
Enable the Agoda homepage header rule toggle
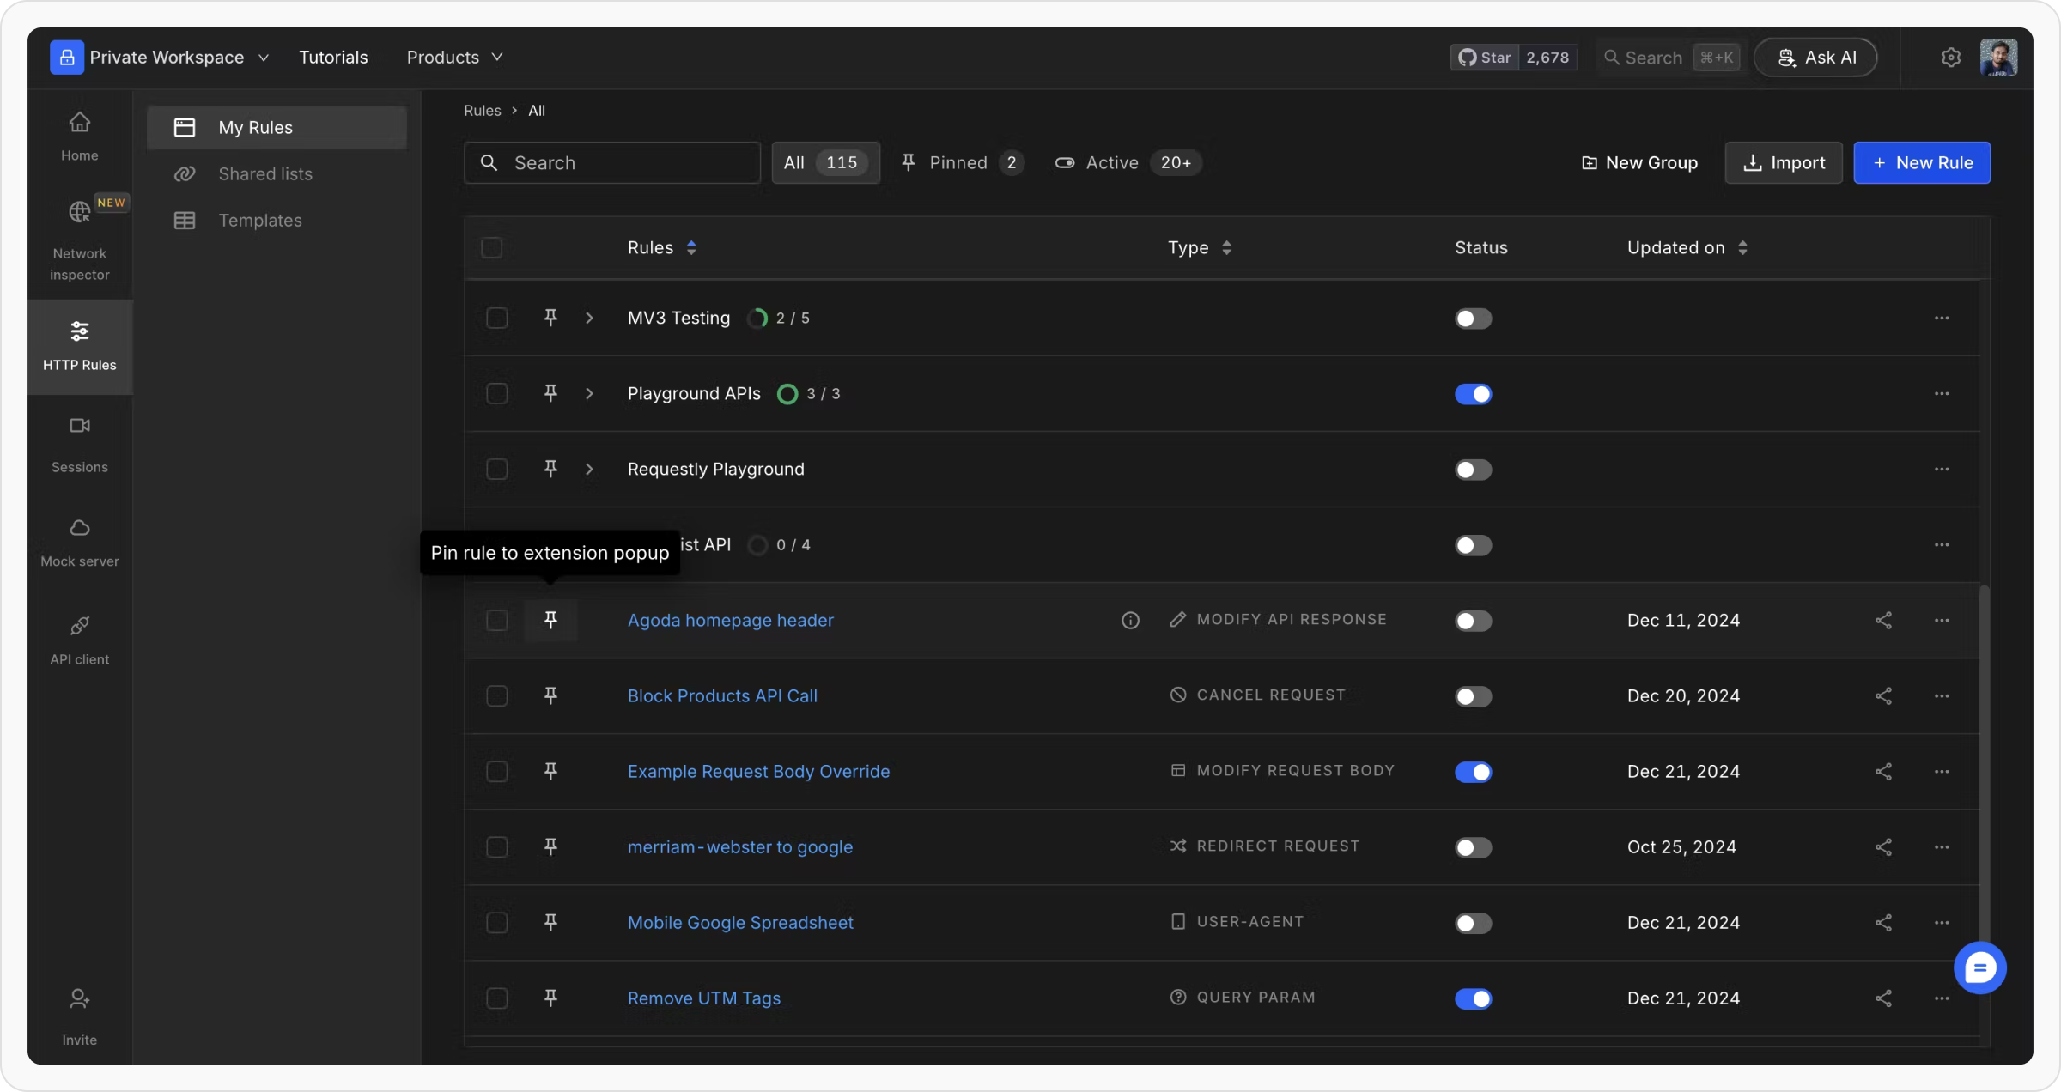pos(1473,621)
